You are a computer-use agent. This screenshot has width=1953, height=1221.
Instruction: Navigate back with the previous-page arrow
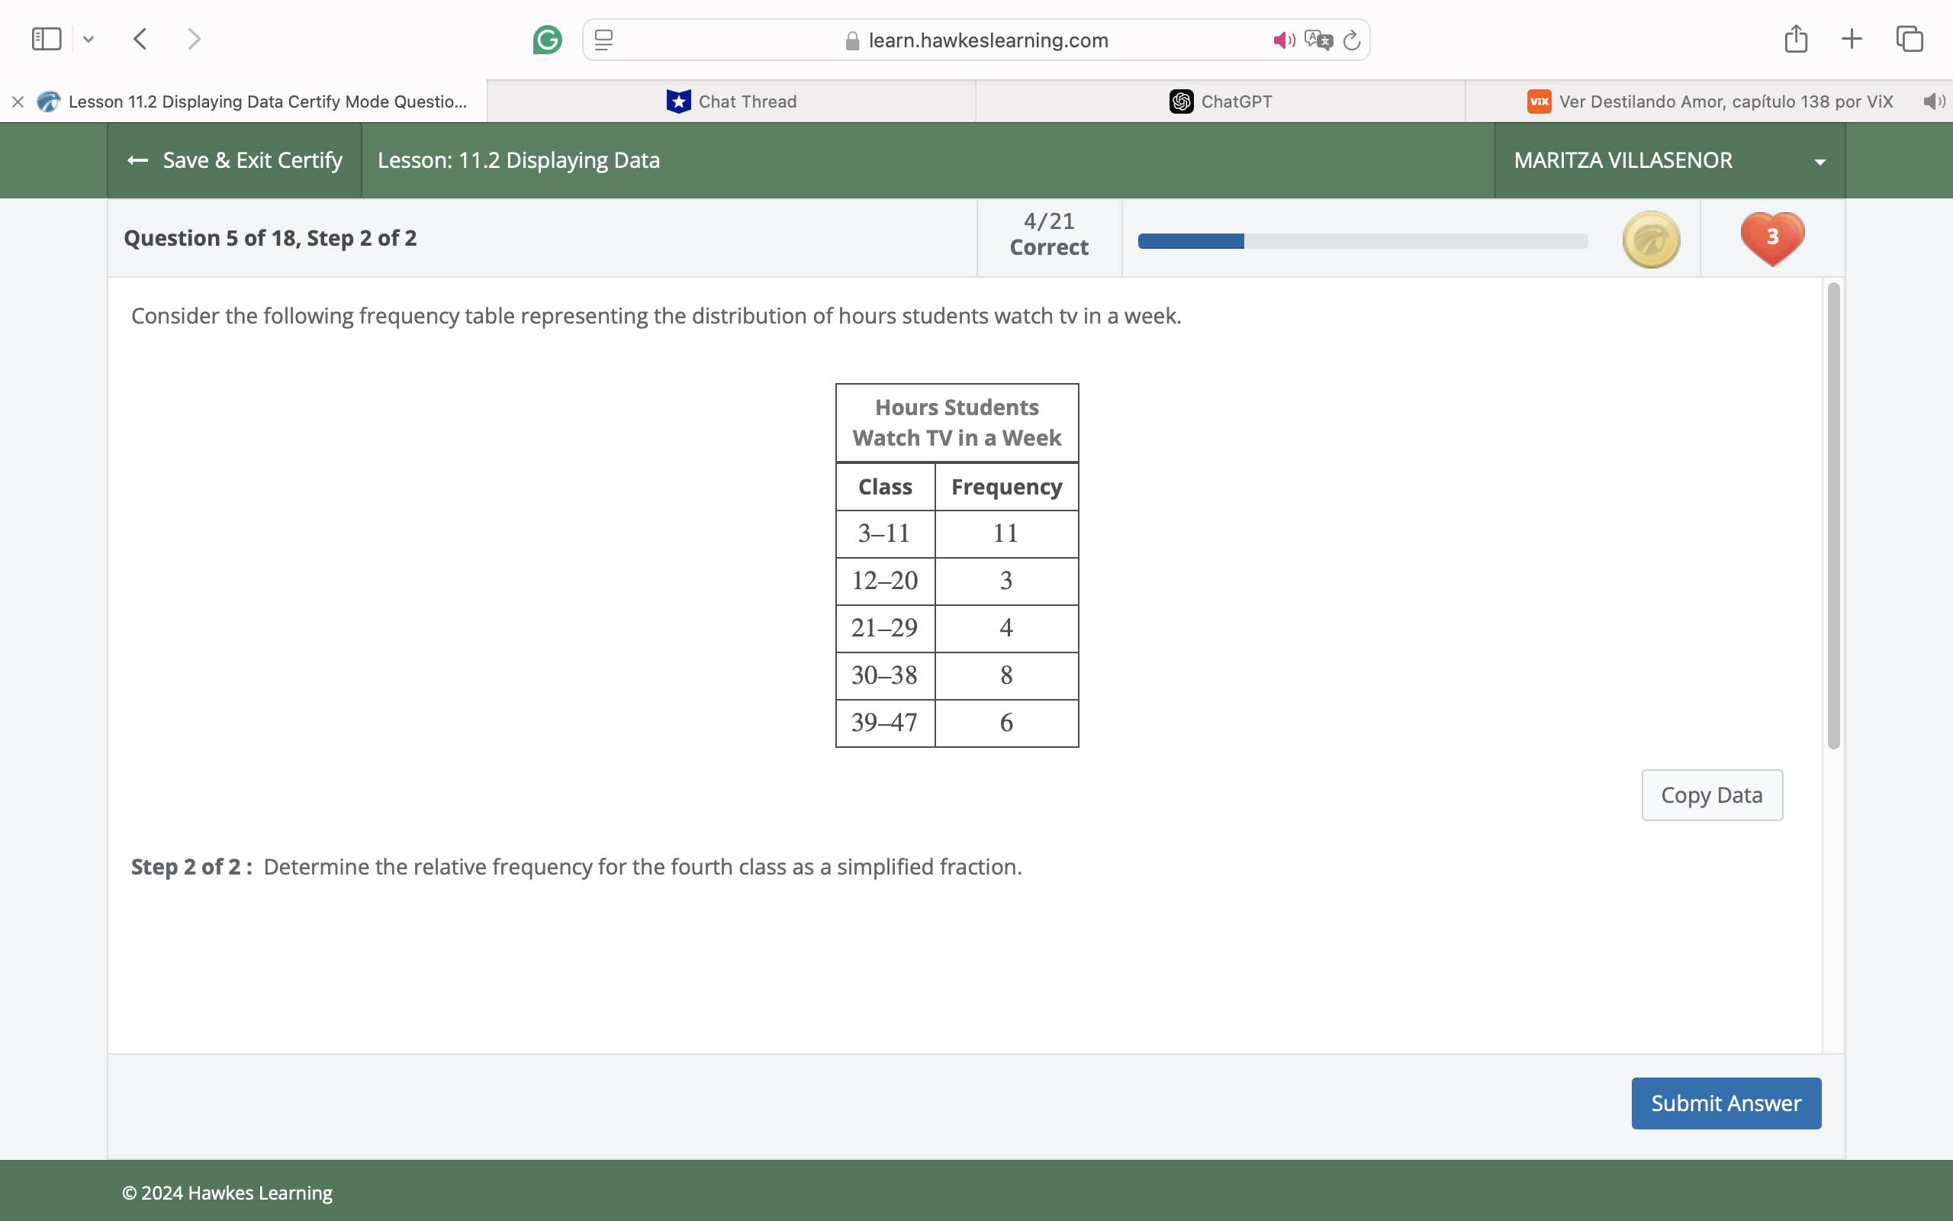click(x=139, y=38)
